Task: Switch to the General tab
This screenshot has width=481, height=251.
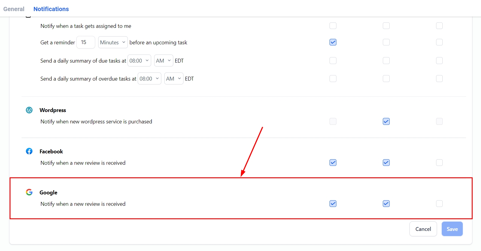Action: click(x=14, y=9)
